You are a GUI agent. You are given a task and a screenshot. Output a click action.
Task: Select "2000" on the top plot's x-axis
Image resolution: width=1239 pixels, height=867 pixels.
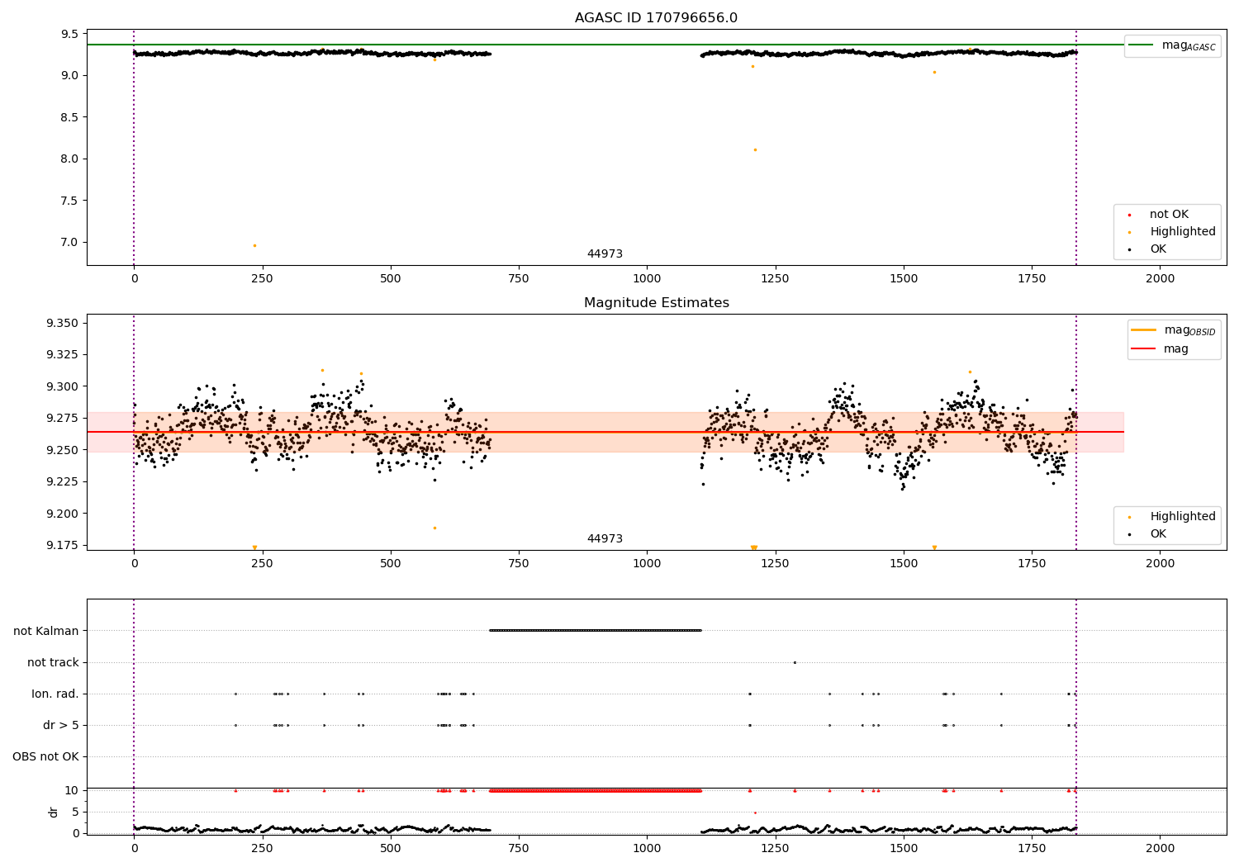[x=1160, y=280]
